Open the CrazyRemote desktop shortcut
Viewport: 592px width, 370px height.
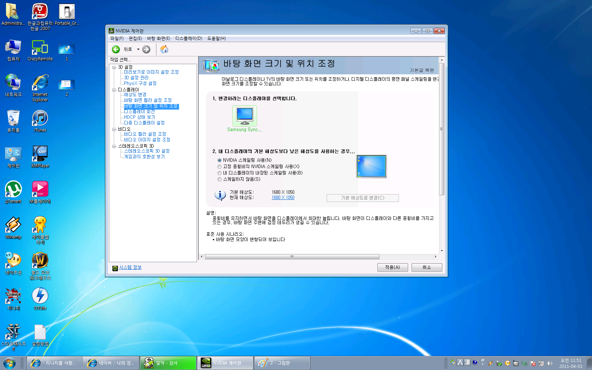(x=40, y=50)
